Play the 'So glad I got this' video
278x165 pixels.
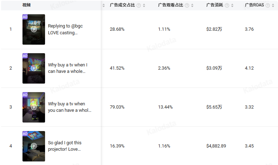click(x=34, y=146)
